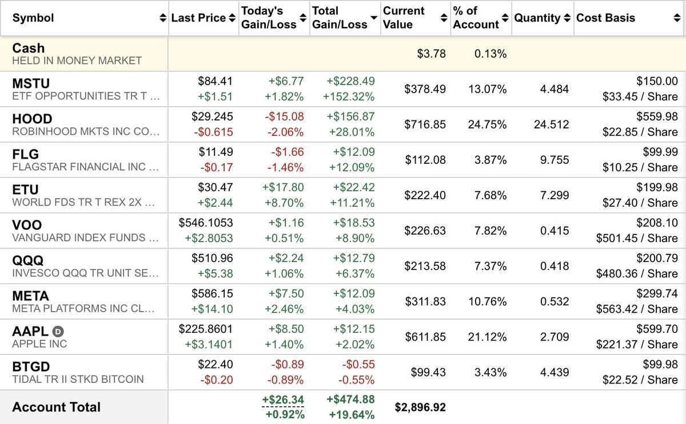Sort by % of Account arrows

point(505,18)
